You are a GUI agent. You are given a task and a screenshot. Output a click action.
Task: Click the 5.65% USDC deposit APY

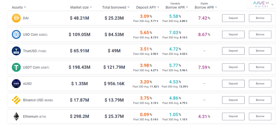click(x=146, y=32)
